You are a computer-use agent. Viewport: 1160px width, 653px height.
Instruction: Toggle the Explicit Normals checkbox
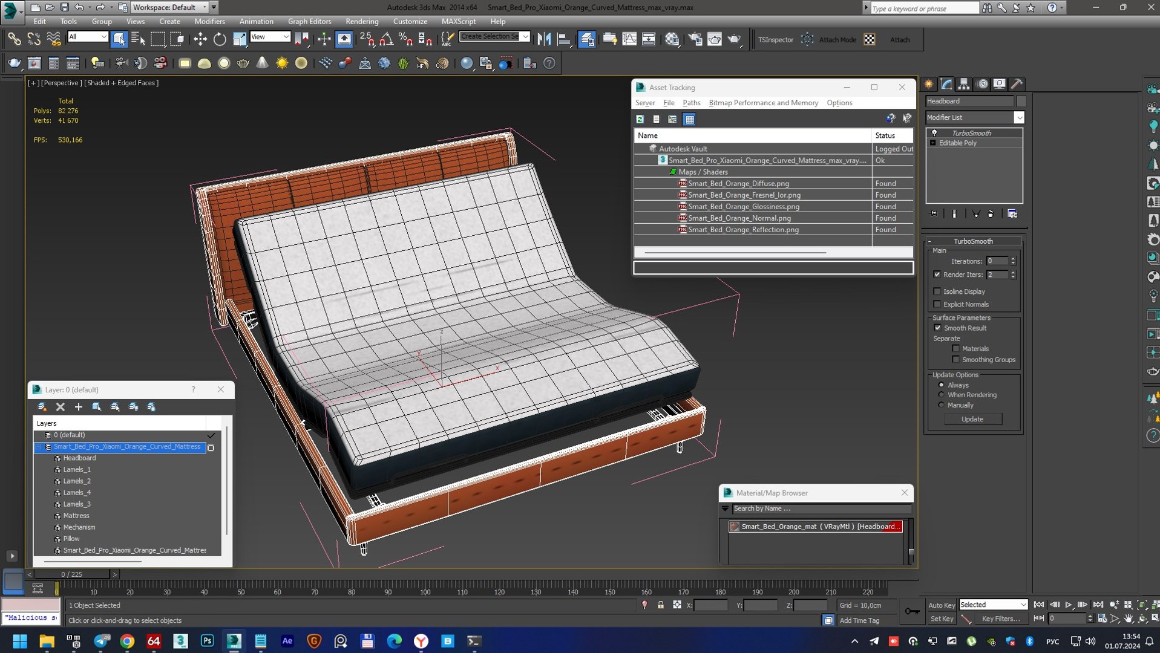(x=937, y=304)
